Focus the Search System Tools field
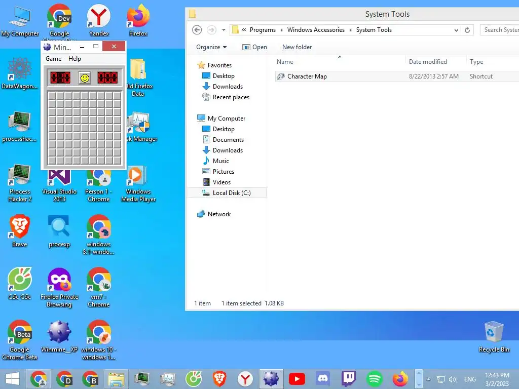This screenshot has height=389, width=519. (500, 30)
